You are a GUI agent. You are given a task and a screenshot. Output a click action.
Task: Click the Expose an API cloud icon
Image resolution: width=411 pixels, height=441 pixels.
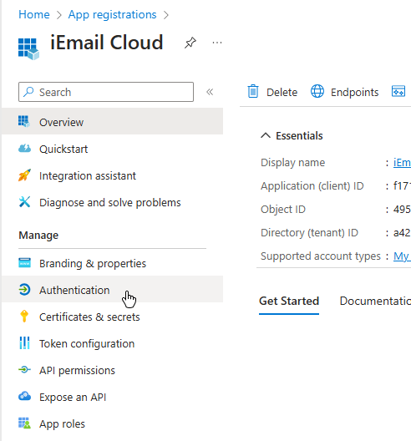pyautogui.click(x=24, y=396)
